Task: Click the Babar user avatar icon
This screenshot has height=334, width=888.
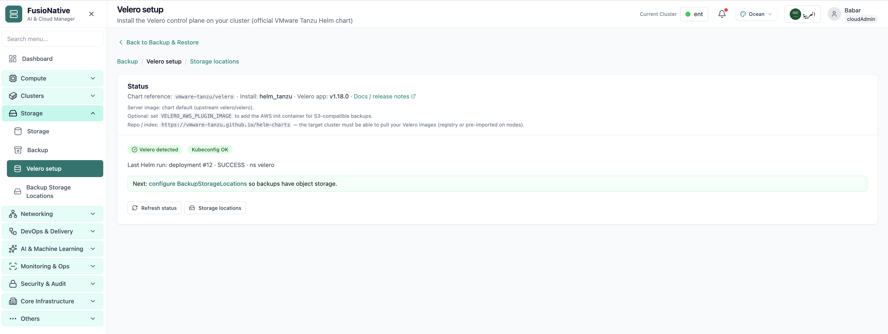Action: click(834, 14)
